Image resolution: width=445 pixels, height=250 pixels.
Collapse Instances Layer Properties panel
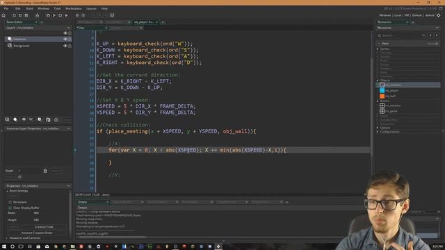coord(68,128)
